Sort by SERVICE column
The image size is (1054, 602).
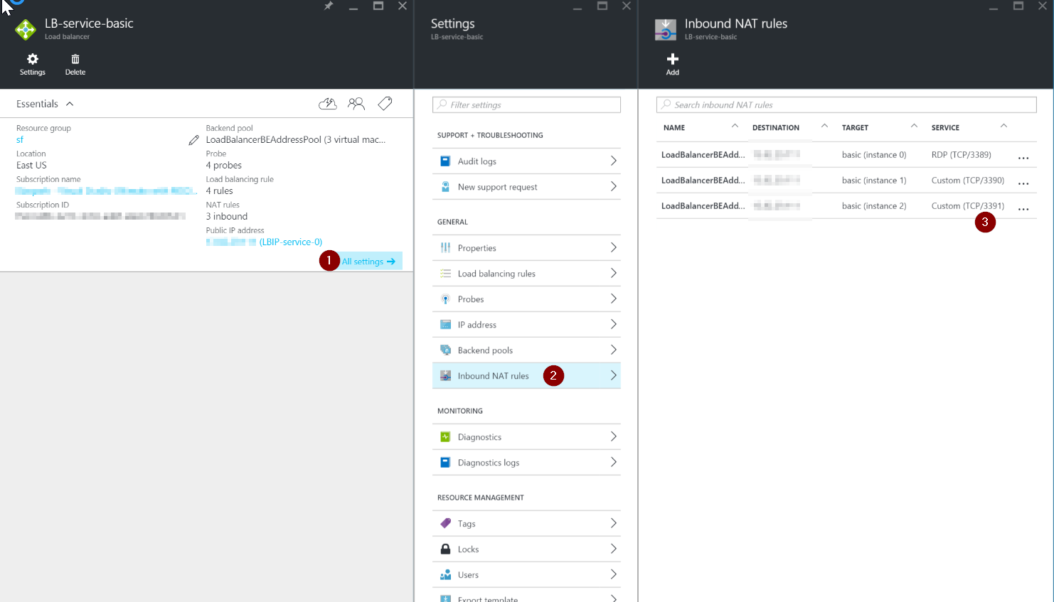[x=945, y=128]
